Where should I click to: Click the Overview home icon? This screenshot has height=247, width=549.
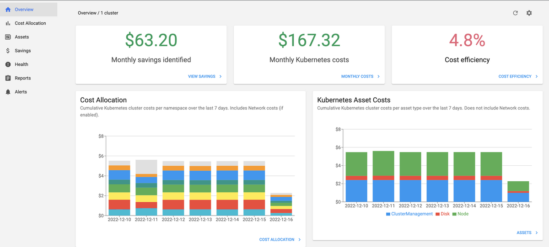8,9
